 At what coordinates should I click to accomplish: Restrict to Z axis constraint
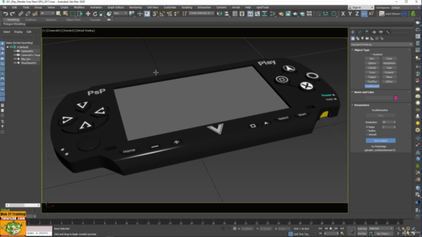(357, 14)
